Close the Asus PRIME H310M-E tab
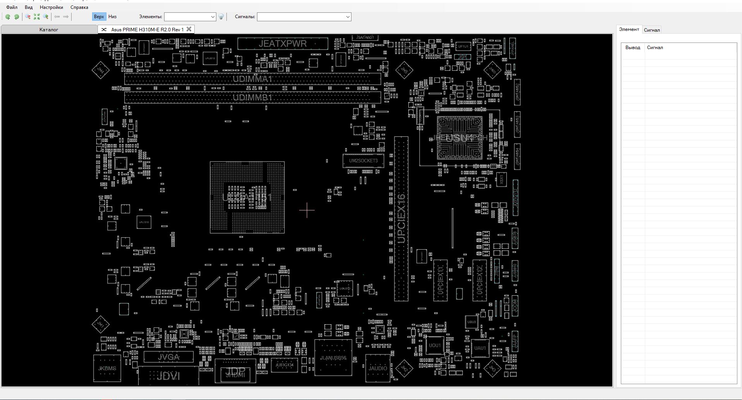The width and height of the screenshot is (742, 400). (x=189, y=29)
